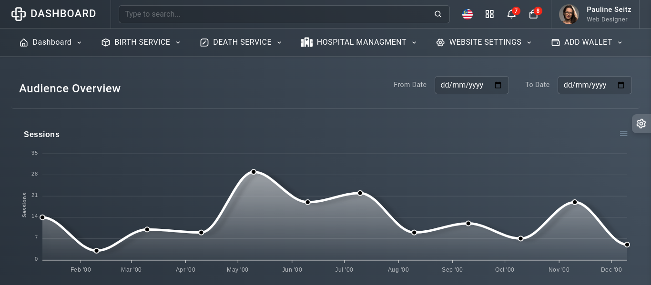Click Pauline Seitz profile name
This screenshot has width=651, height=285.
coord(609,10)
